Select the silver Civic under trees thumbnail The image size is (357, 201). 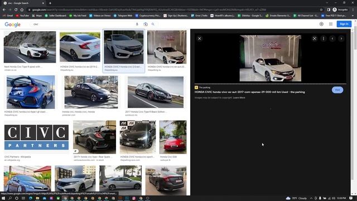pos(120,180)
